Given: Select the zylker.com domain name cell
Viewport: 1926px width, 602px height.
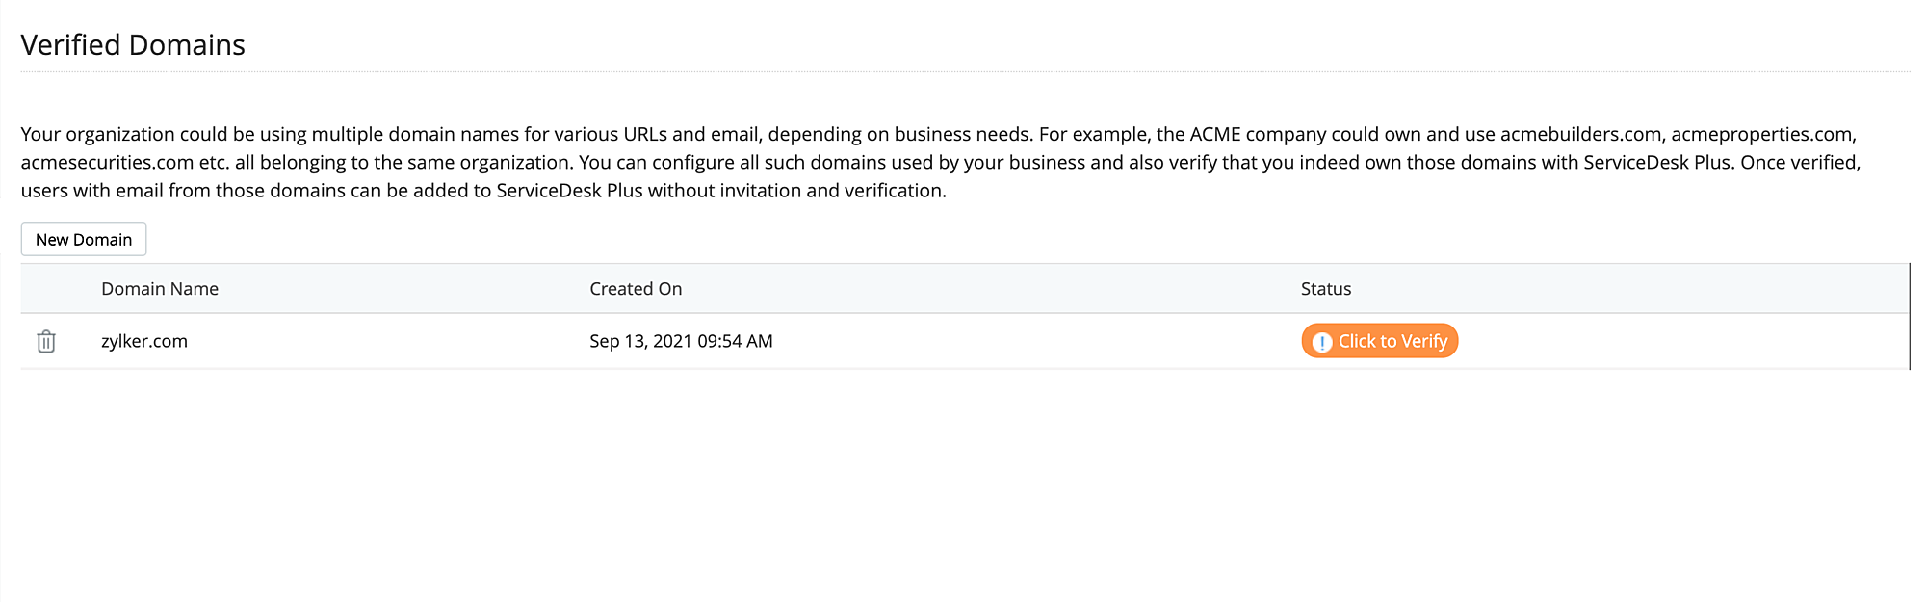Looking at the screenshot, I should (144, 341).
